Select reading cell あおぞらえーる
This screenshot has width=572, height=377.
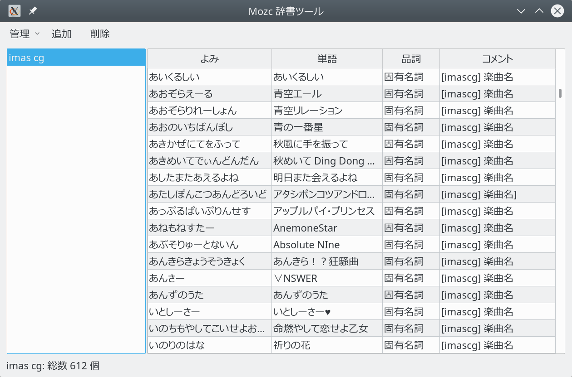tap(210, 94)
